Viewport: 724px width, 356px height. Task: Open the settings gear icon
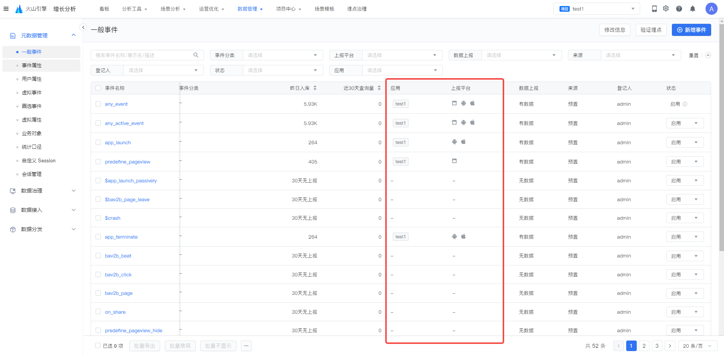[x=666, y=8]
